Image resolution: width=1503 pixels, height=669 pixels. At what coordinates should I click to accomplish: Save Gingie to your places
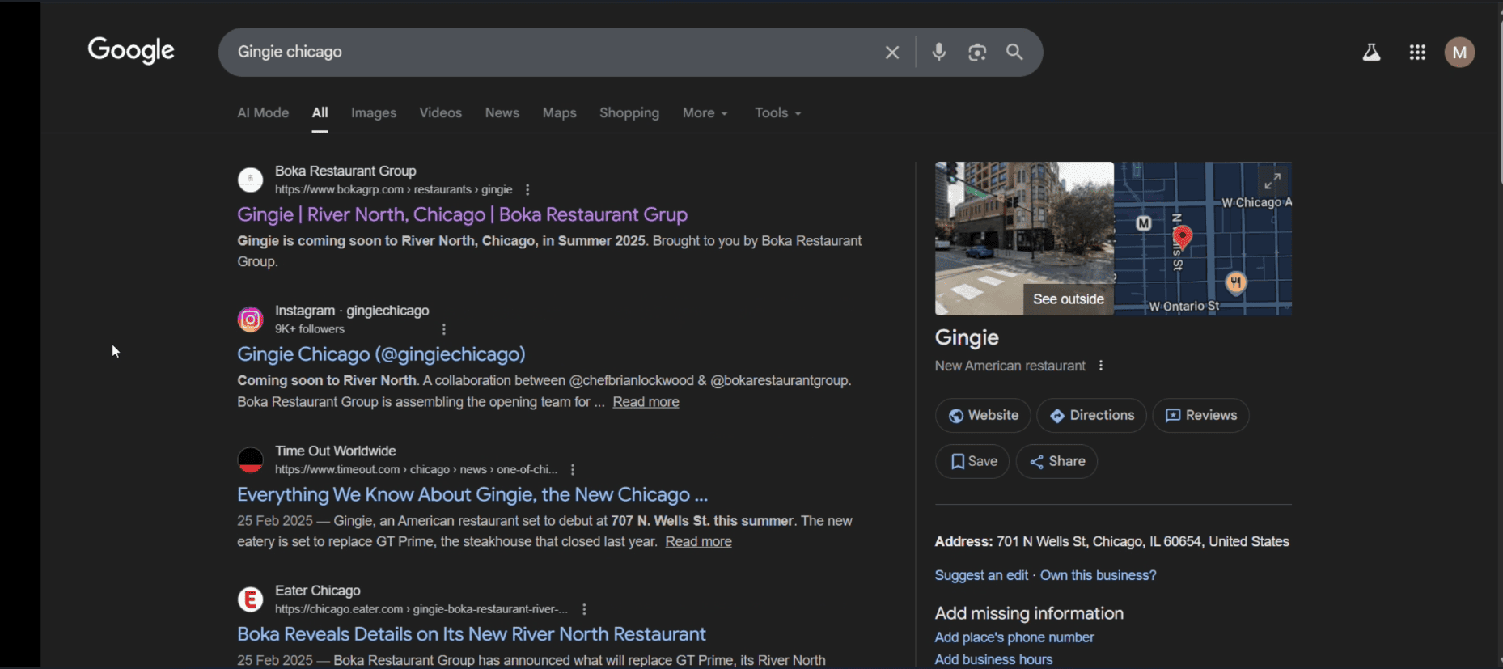point(972,461)
